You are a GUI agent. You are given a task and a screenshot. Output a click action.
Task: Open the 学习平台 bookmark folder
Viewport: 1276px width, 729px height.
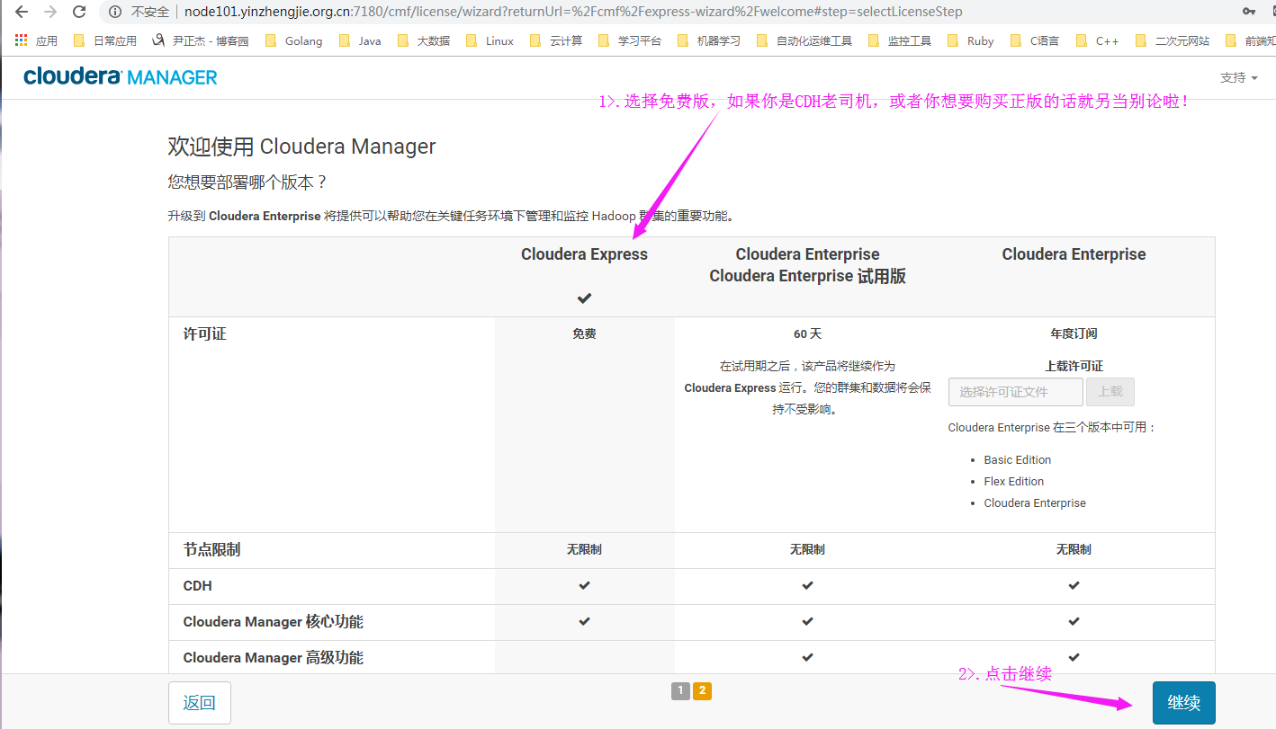point(629,40)
